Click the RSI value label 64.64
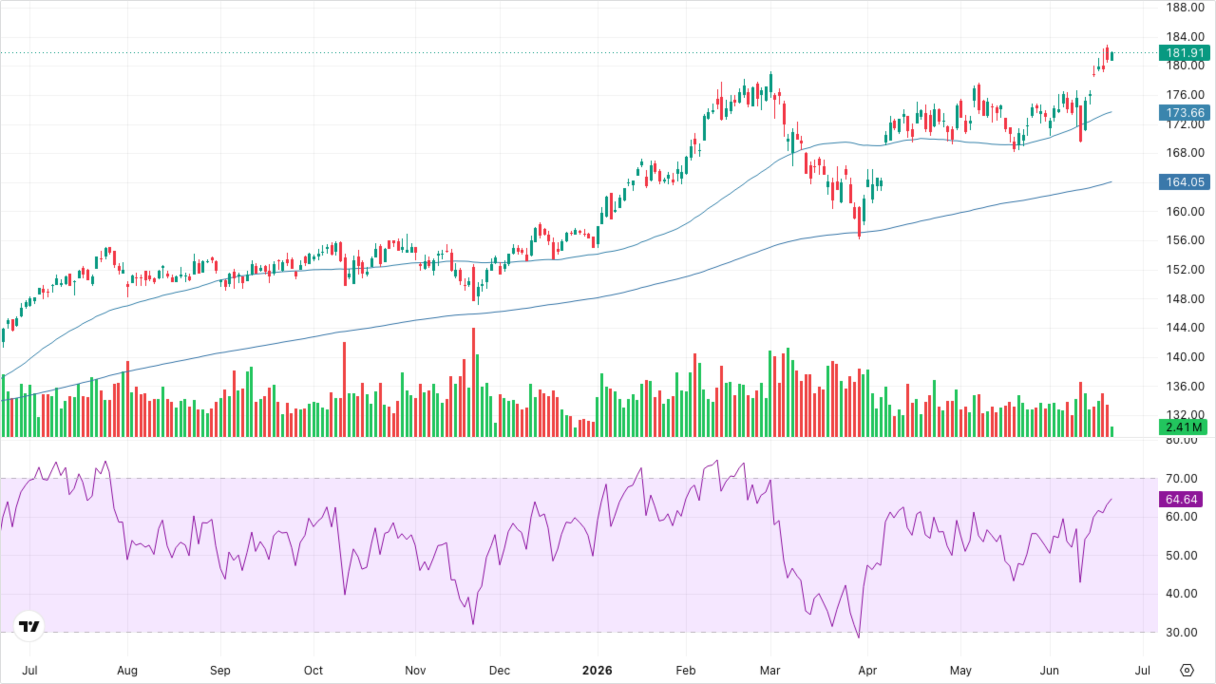 pyautogui.click(x=1181, y=499)
